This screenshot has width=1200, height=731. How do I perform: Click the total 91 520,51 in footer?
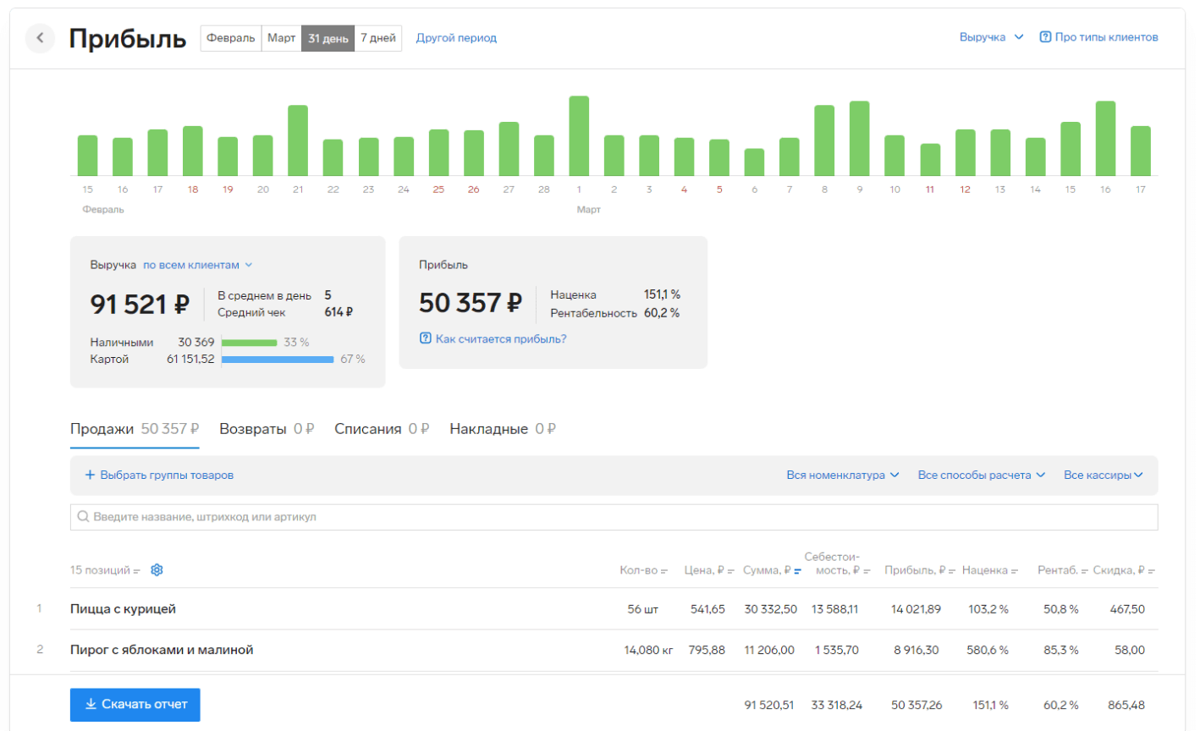point(769,705)
